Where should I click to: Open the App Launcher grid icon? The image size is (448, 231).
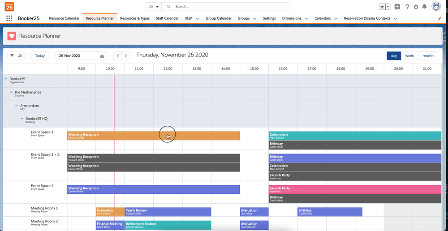(x=9, y=18)
